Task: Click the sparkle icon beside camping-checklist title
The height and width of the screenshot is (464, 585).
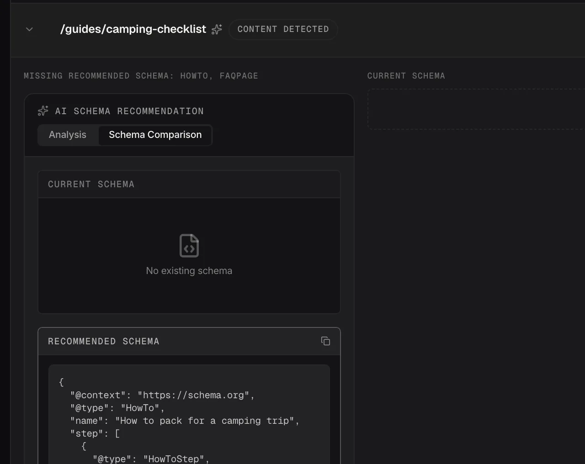Action: pyautogui.click(x=217, y=29)
